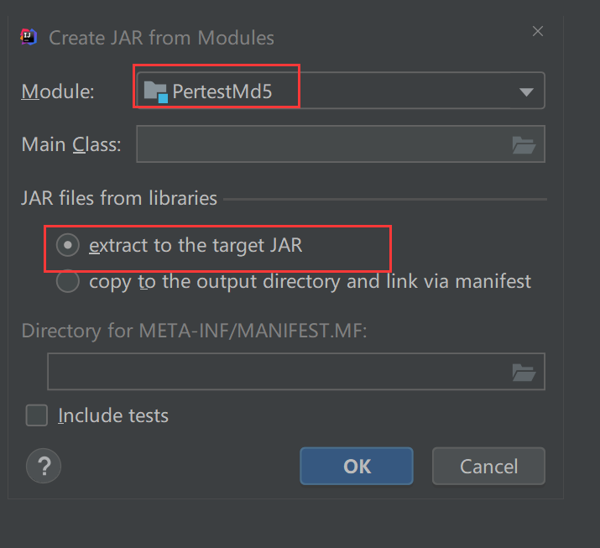Enable the Include tests checkbox
Image resolution: width=600 pixels, height=548 pixels.
pyautogui.click(x=37, y=415)
